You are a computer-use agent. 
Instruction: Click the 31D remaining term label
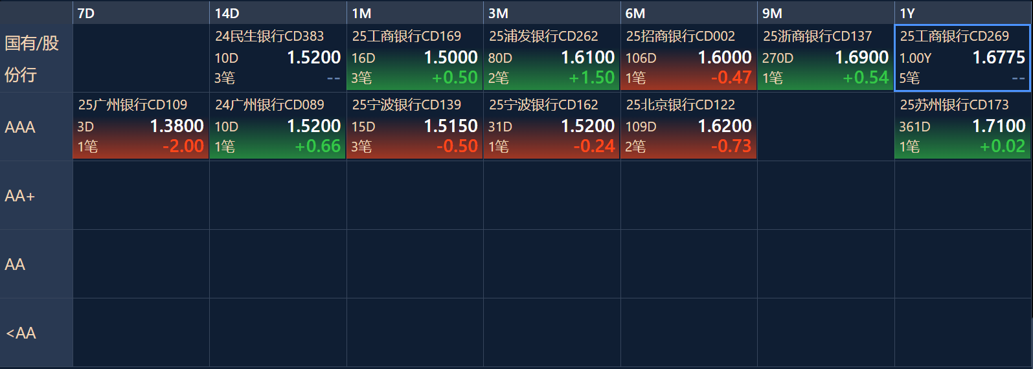(500, 127)
